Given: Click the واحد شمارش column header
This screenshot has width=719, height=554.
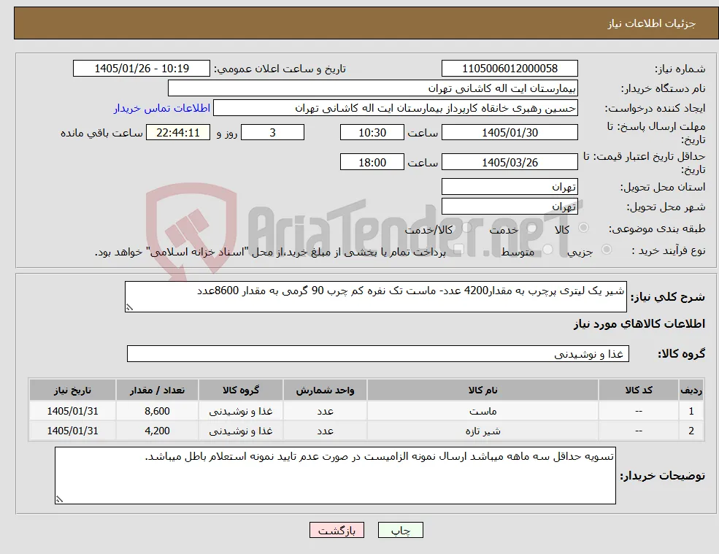Looking at the screenshot, I should (325, 390).
